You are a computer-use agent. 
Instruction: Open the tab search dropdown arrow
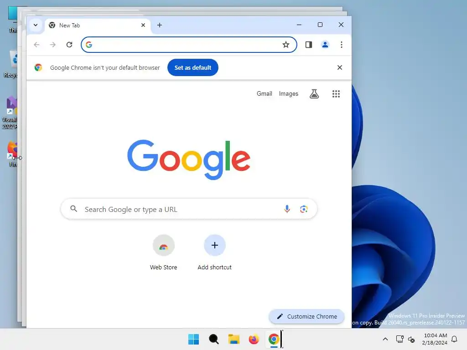[36, 25]
